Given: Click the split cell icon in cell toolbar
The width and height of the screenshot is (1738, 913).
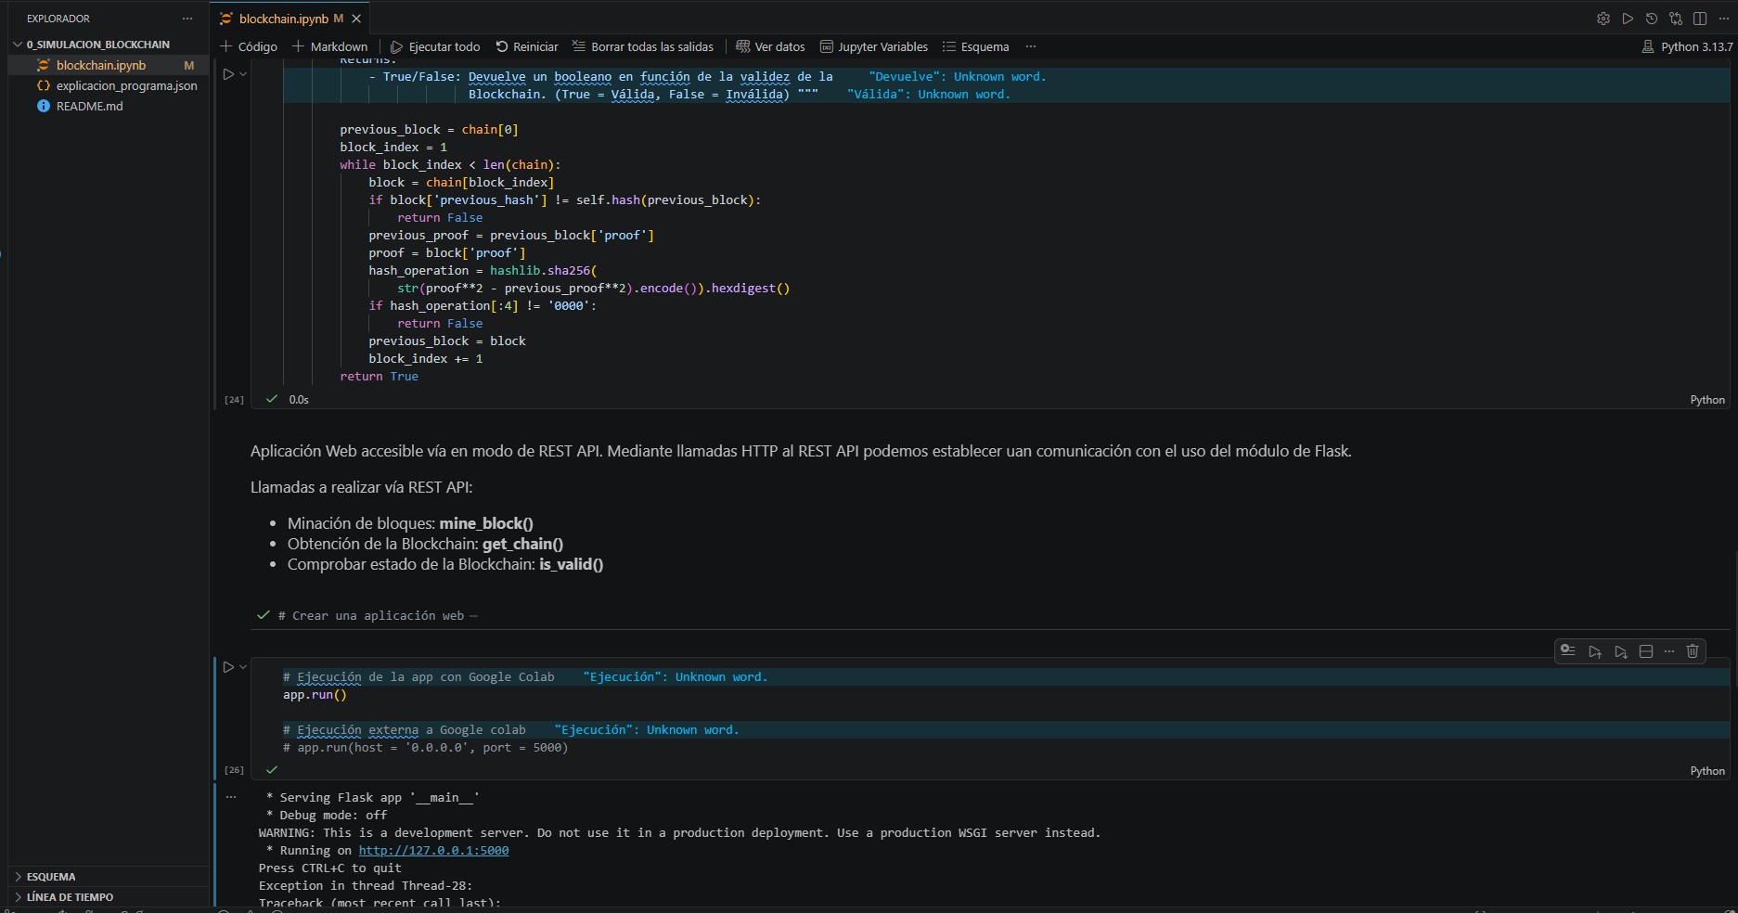Looking at the screenshot, I should coord(1646,651).
